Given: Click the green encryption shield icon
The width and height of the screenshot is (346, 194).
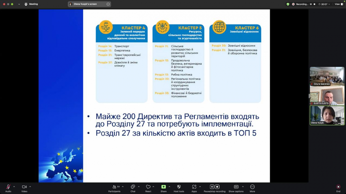Looking at the screenshot, I should coord(288,4).
